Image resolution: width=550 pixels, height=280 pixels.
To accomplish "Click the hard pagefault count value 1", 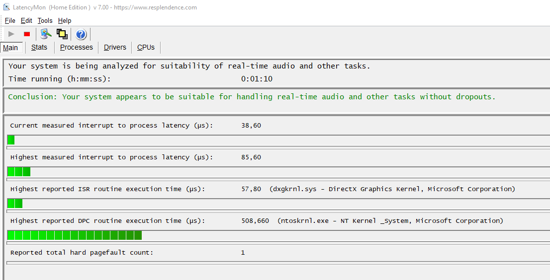I will tap(243, 253).
